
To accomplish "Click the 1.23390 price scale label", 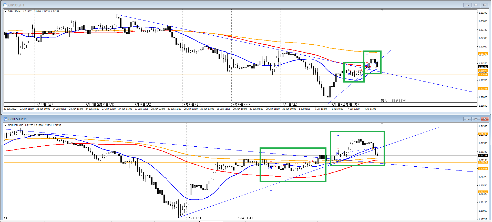I will (483, 13).
